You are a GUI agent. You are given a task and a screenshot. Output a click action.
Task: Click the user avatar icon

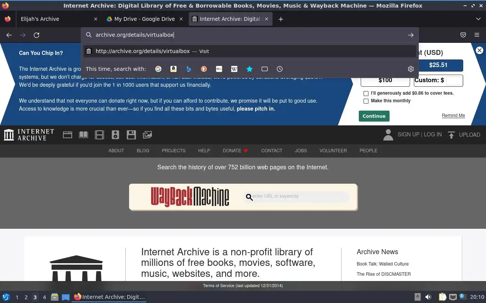pos(388,135)
